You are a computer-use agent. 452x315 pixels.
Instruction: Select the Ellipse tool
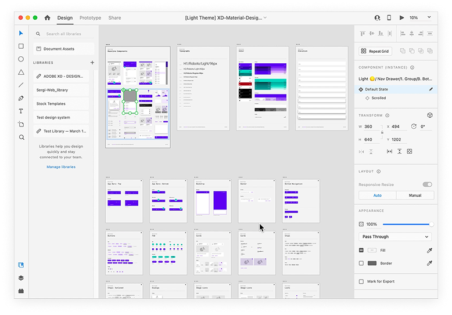21,59
